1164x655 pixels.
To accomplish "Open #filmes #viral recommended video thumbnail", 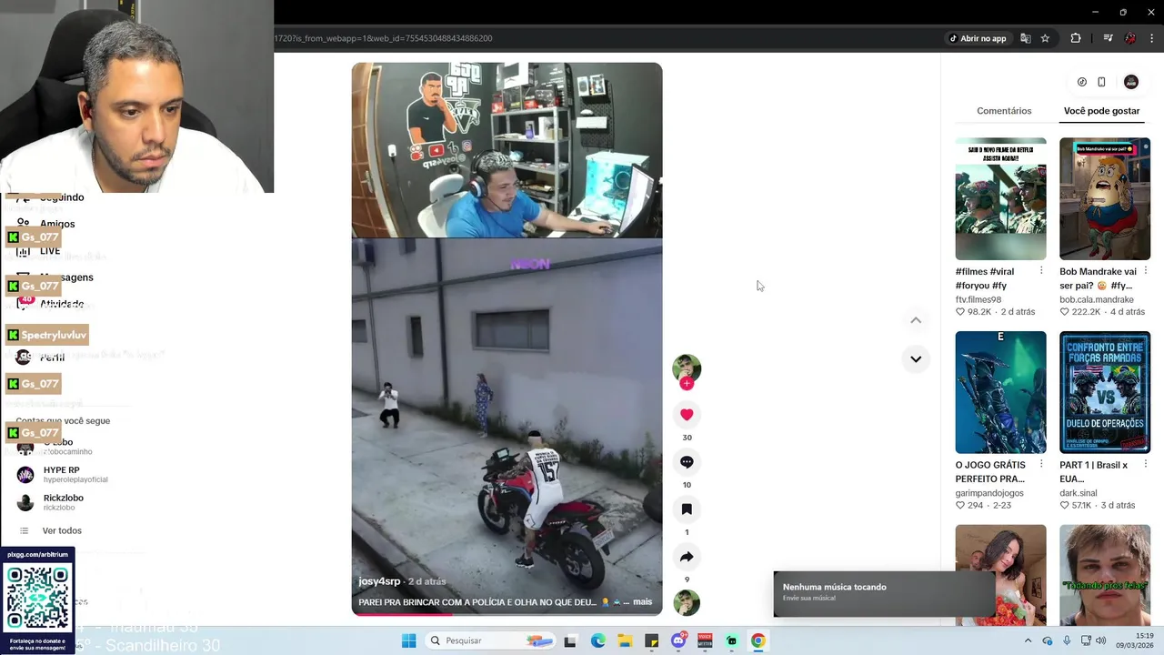I will (1000, 199).
